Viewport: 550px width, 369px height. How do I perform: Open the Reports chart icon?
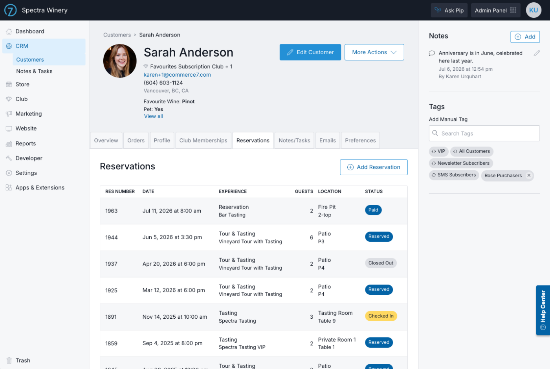tap(9, 144)
